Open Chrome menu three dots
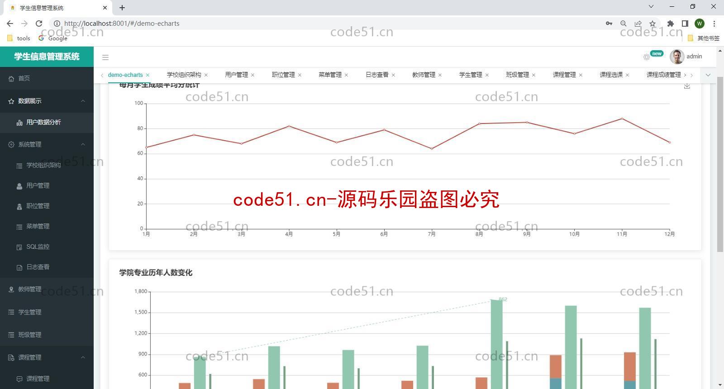Image resolution: width=724 pixels, height=389 pixels. pyautogui.click(x=714, y=24)
